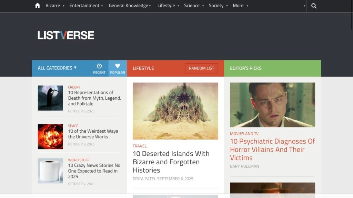Click the toilet paper roll thumbnail

coord(50,171)
